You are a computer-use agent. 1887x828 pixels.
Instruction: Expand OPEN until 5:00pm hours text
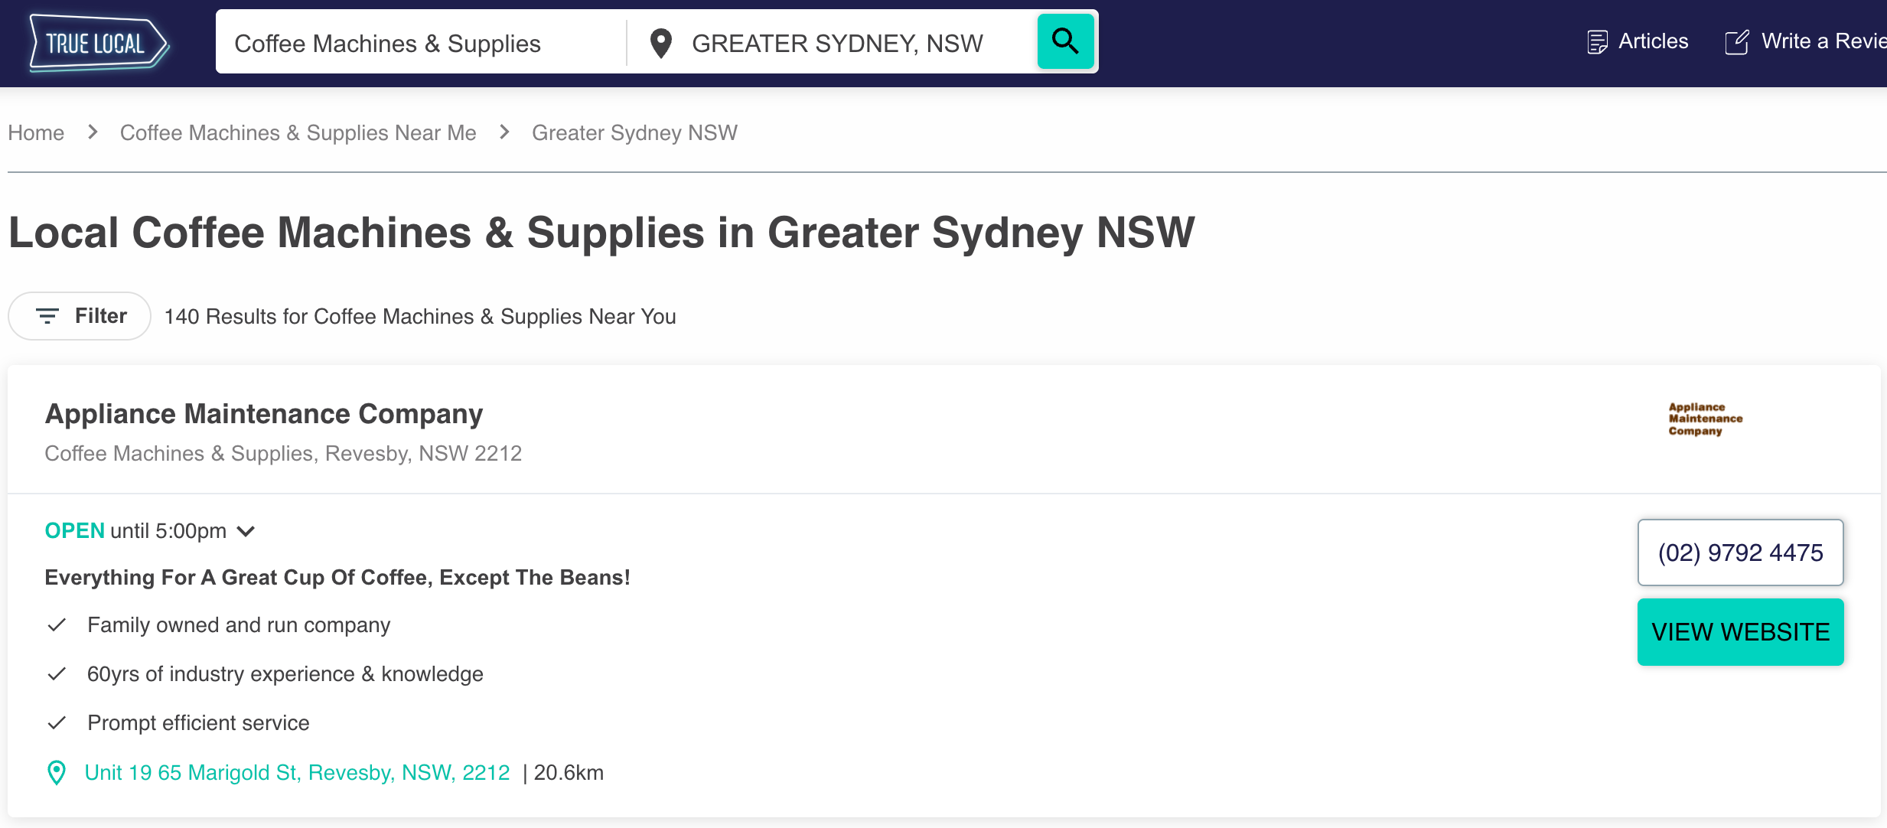point(135,531)
